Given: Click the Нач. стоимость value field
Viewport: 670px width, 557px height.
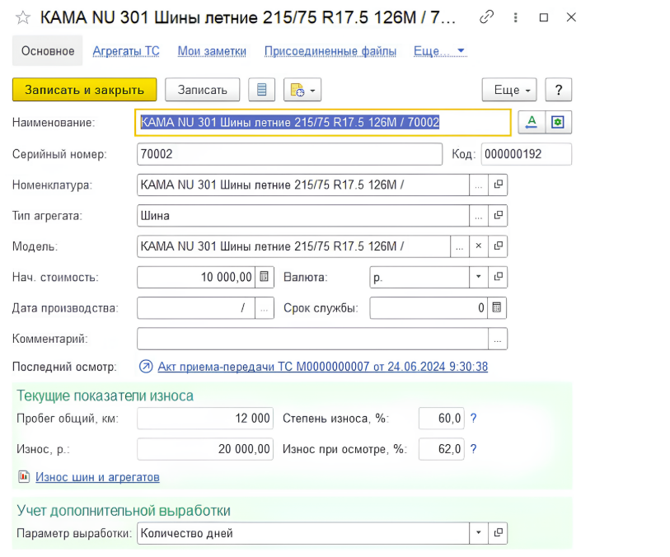Looking at the screenshot, I should (x=196, y=277).
